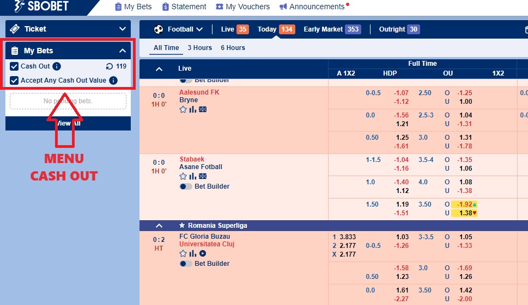Open live match tracker for Stabaek

pyautogui.click(x=203, y=176)
